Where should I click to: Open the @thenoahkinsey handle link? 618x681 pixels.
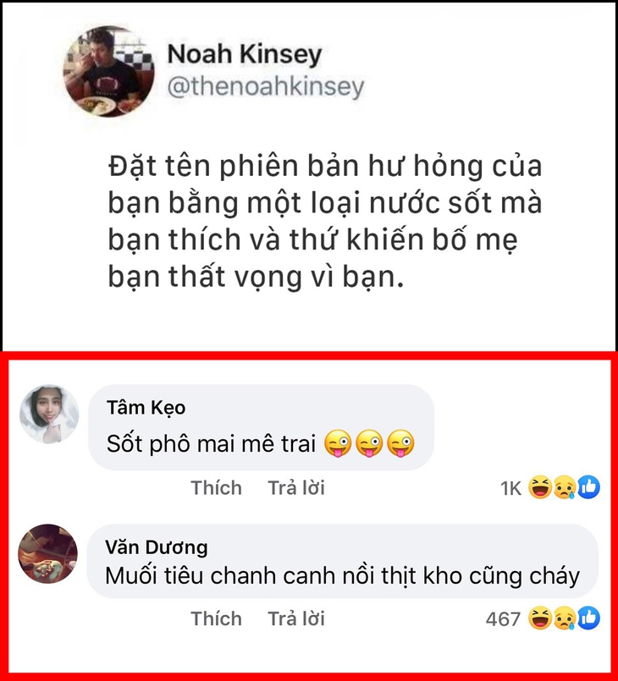pyautogui.click(x=266, y=86)
